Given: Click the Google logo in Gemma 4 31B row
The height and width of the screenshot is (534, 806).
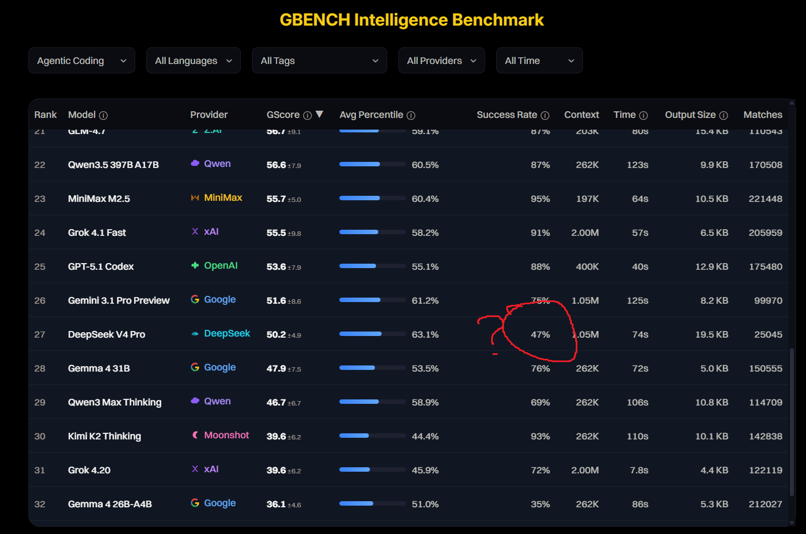Looking at the screenshot, I should point(195,367).
